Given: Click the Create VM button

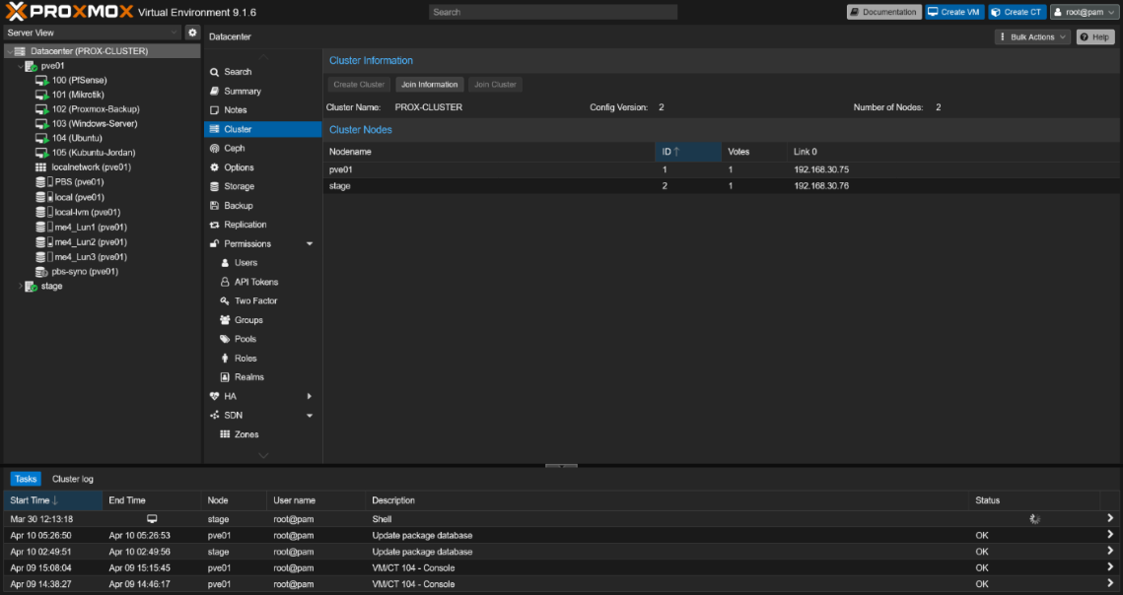Looking at the screenshot, I should (x=954, y=12).
